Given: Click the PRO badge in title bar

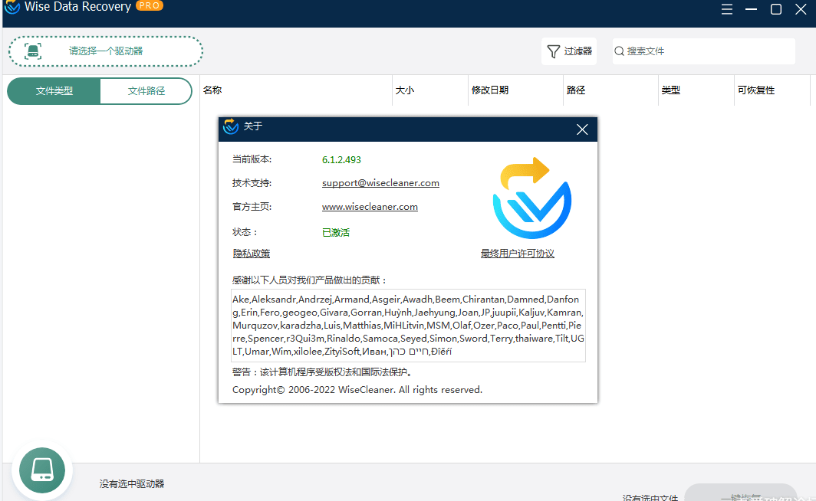Looking at the screenshot, I should 150,5.
